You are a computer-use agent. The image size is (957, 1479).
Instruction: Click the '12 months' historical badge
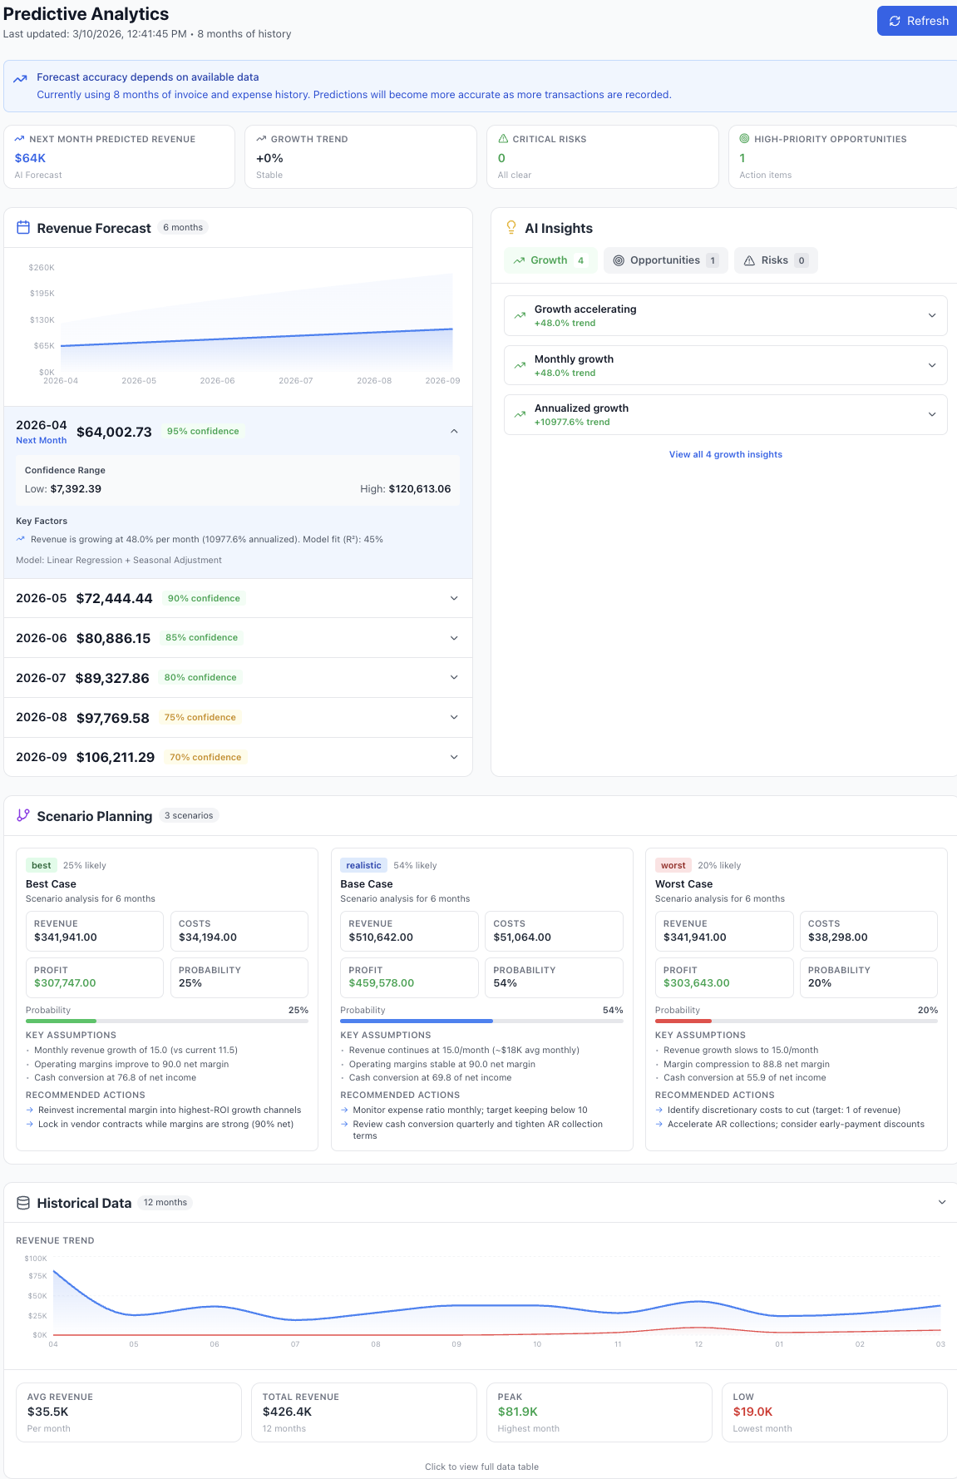pyautogui.click(x=165, y=1202)
